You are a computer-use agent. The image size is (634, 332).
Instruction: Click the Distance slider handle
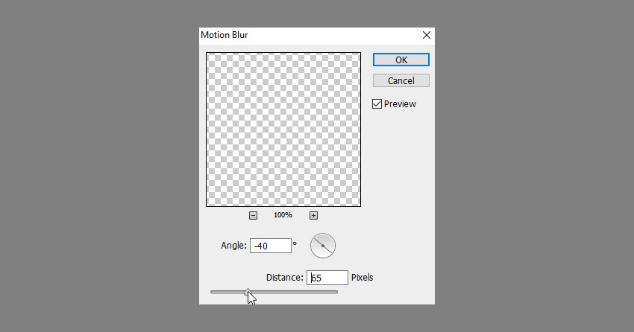pyautogui.click(x=248, y=292)
